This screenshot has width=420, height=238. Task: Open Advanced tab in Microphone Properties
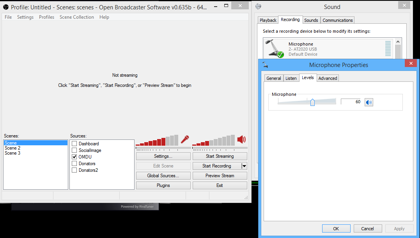pos(328,78)
